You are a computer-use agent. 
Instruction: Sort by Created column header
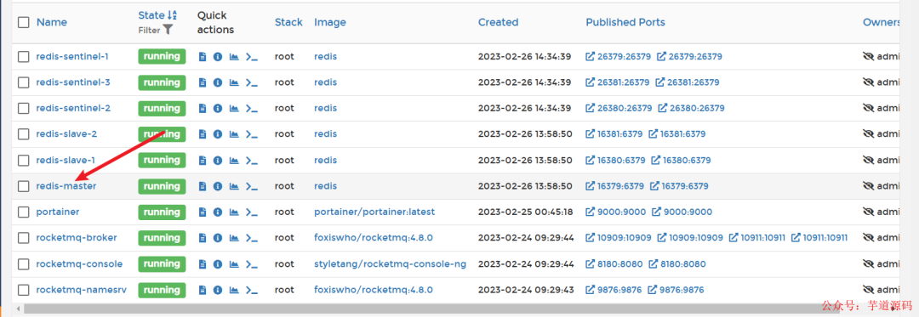coord(498,22)
